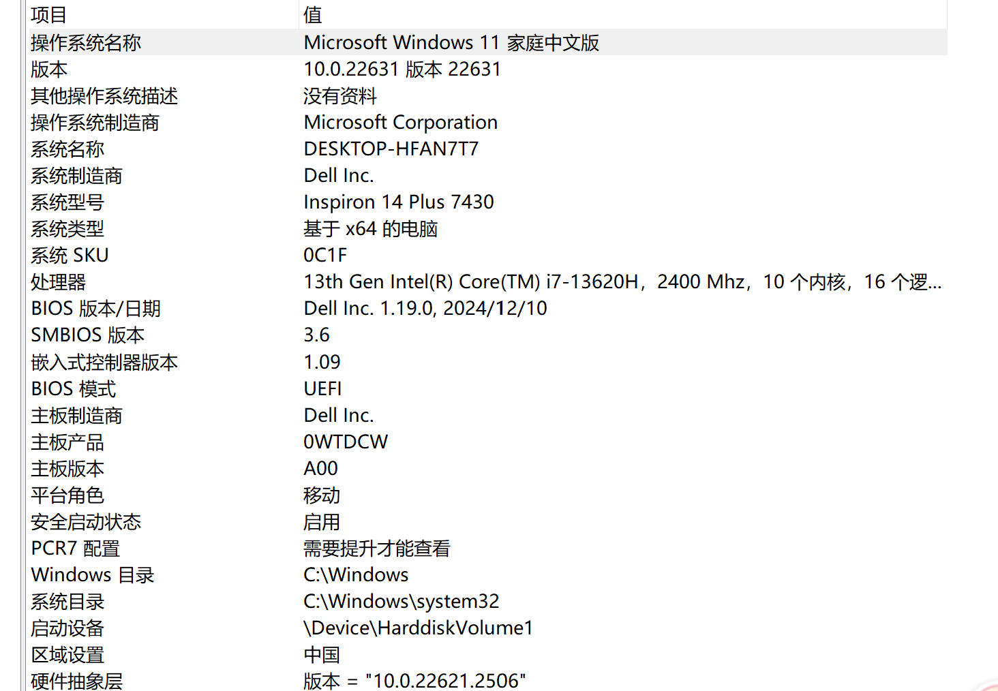Select the 安全启动状态 row
Image resolution: width=998 pixels, height=691 pixels.
tap(86, 522)
